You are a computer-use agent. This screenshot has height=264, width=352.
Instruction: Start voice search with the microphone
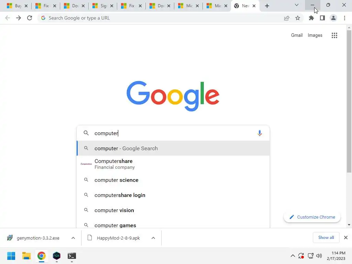pos(260,133)
